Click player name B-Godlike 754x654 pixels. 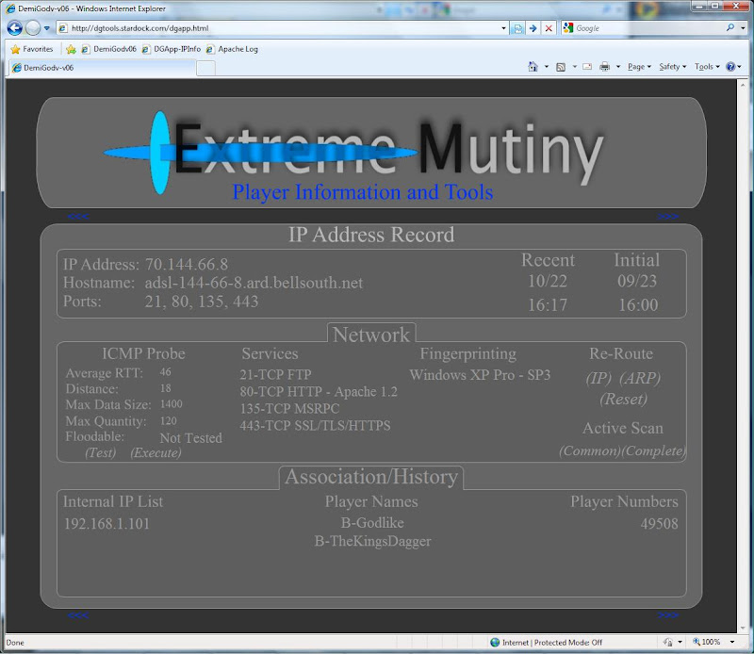[x=372, y=523]
